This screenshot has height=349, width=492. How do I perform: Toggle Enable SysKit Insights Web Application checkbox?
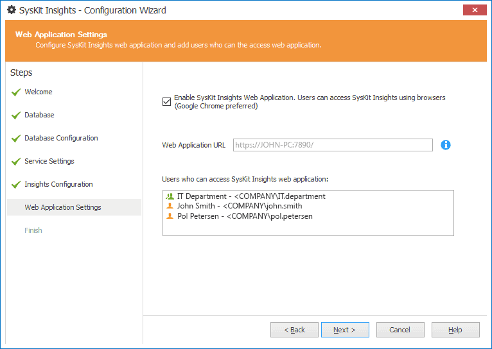[x=166, y=101]
